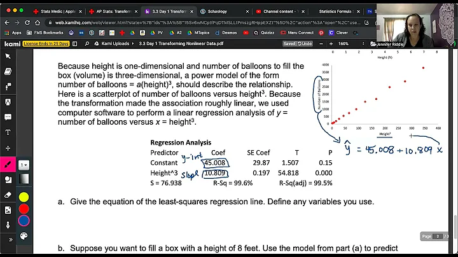
Task: Go forward with browser forward arrow
Action: point(17,22)
